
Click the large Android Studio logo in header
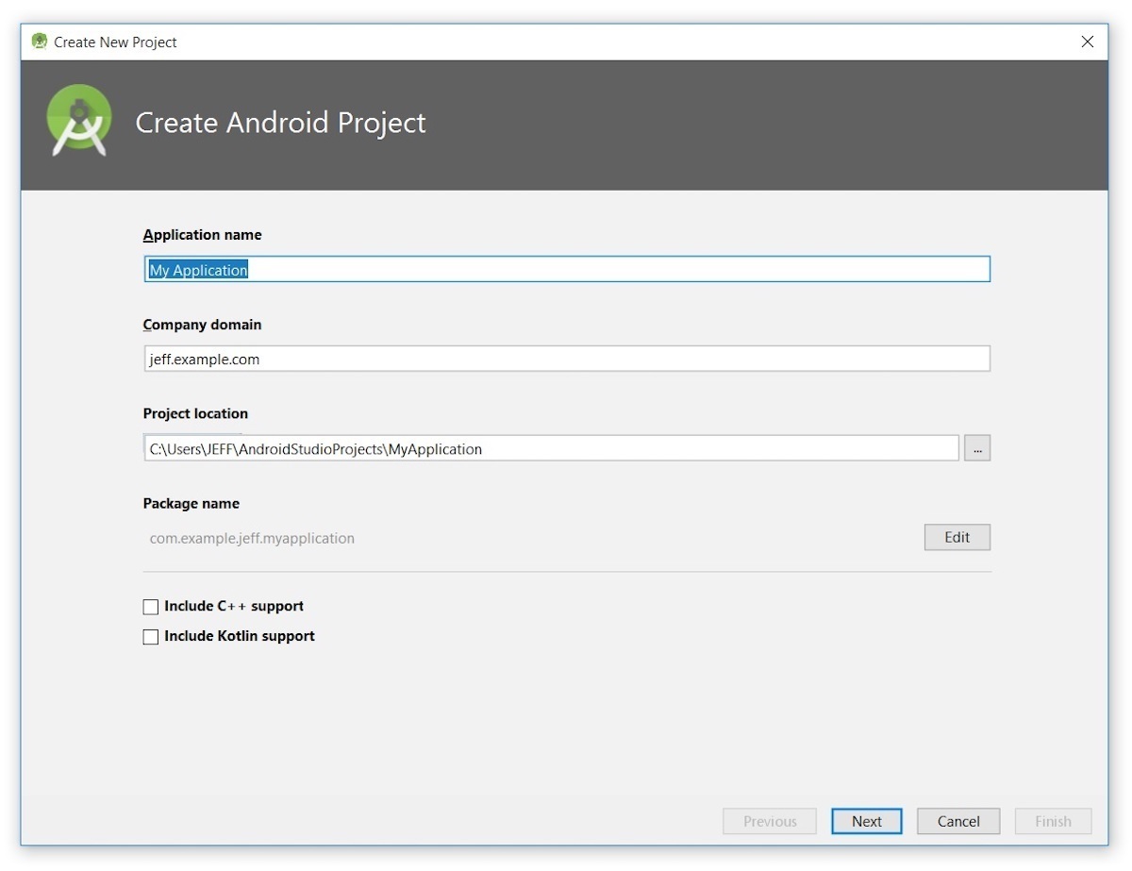tap(79, 122)
